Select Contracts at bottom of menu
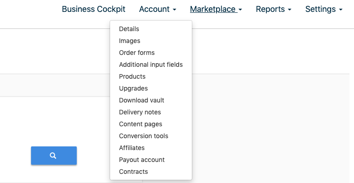 [x=133, y=172]
